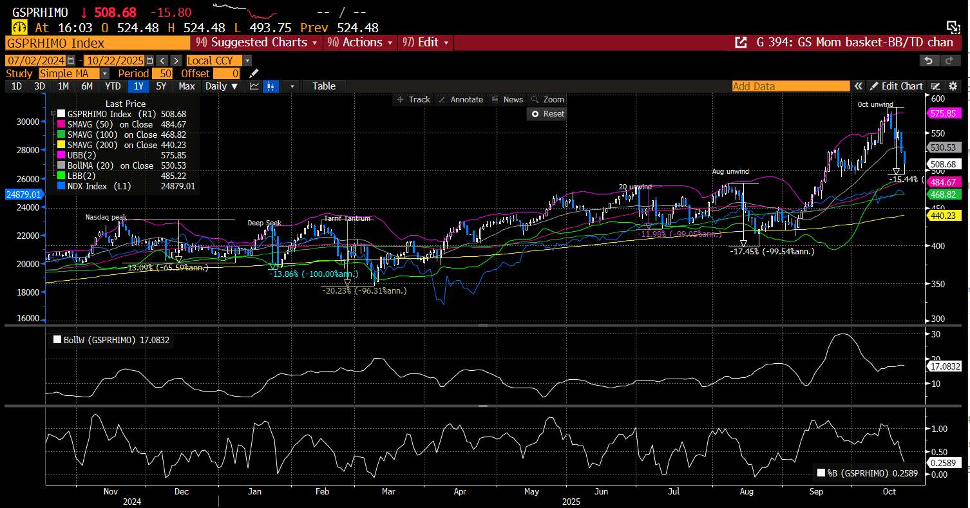
Task: Collapse panel with double left chevron
Action: click(858, 86)
